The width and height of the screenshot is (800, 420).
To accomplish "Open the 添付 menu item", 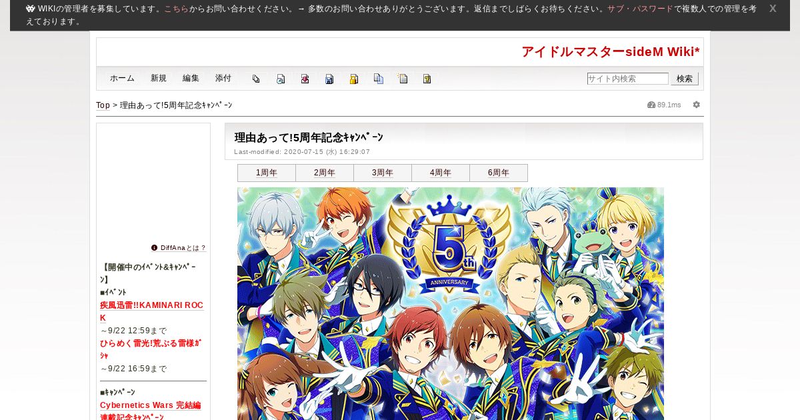I will 223,78.
